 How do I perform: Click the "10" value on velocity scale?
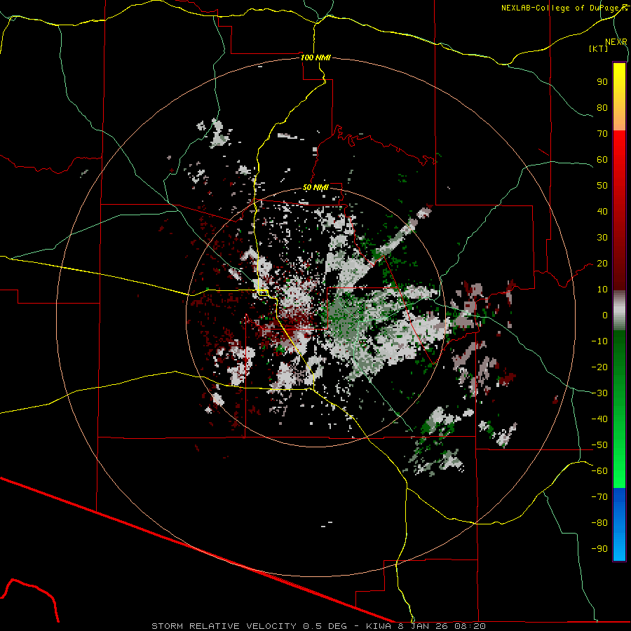click(602, 290)
